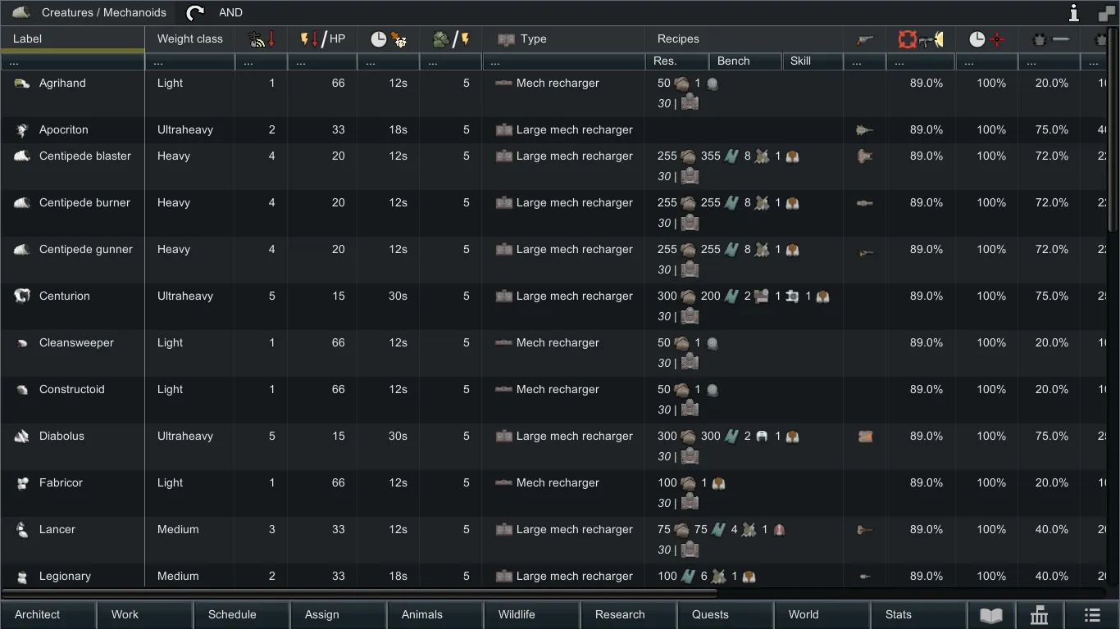Sort by the revolver weapon column icon
Screen dimensions: 1120x629
point(864,39)
